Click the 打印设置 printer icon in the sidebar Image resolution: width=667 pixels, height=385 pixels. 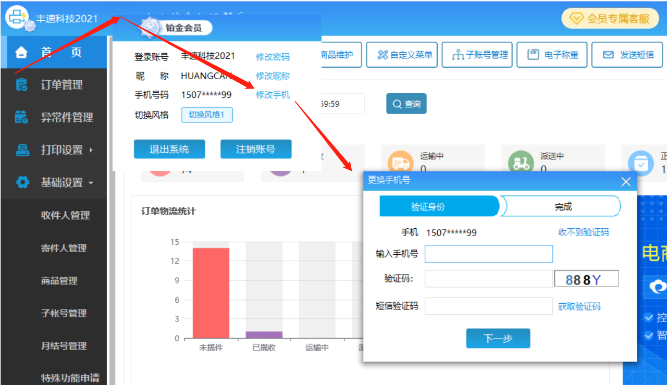click(x=22, y=150)
